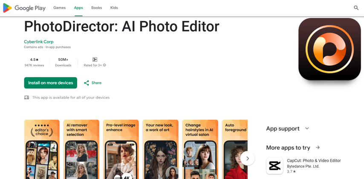Click Contains ads · In-app purchases text
The image size is (364, 179).
47,47
